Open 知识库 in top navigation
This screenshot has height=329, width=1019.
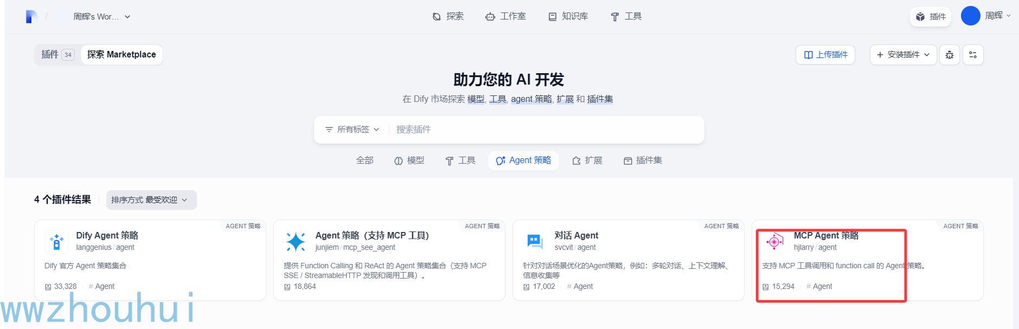(x=568, y=16)
